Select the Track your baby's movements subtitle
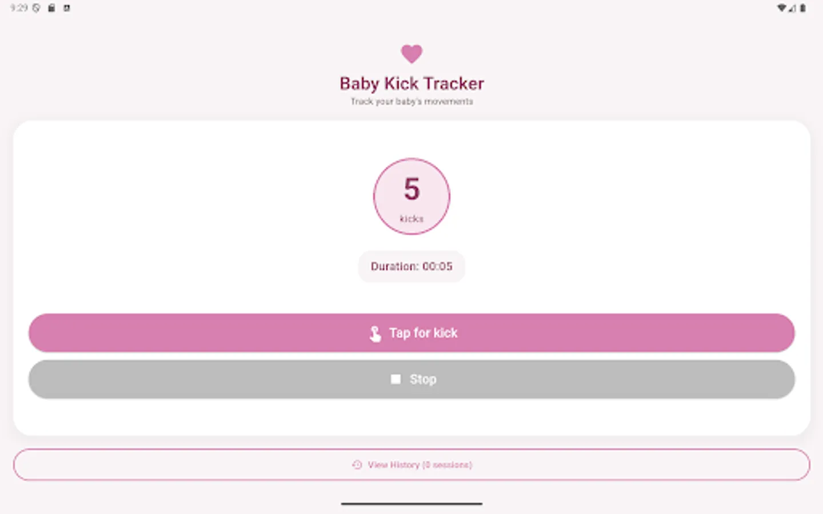Screen dimensions: 823x514 click(x=411, y=101)
